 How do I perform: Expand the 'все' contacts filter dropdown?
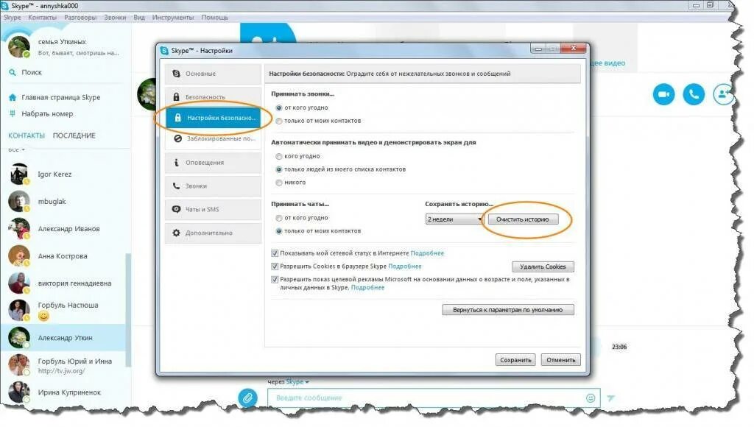pos(16,149)
